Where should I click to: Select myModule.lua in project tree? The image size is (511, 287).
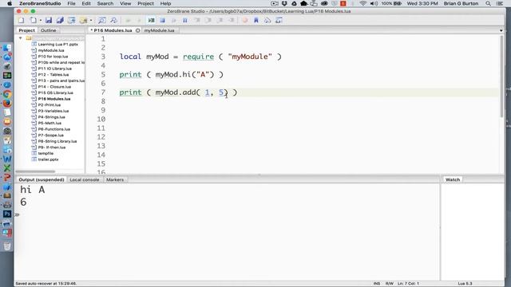(x=51, y=50)
